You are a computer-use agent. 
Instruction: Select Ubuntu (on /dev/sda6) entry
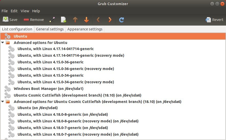pyautogui.click(x=113, y=108)
